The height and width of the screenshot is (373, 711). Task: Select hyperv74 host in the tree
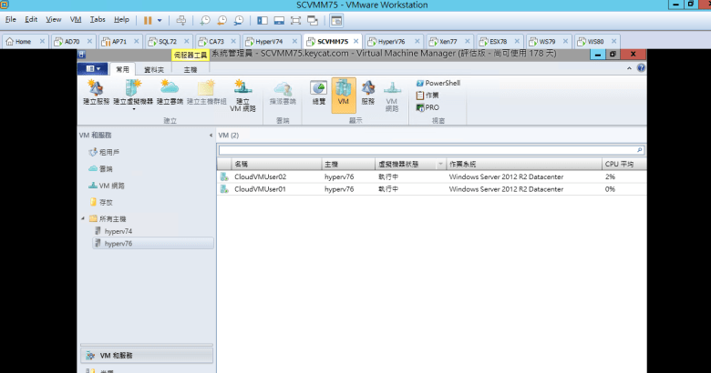[118, 232]
